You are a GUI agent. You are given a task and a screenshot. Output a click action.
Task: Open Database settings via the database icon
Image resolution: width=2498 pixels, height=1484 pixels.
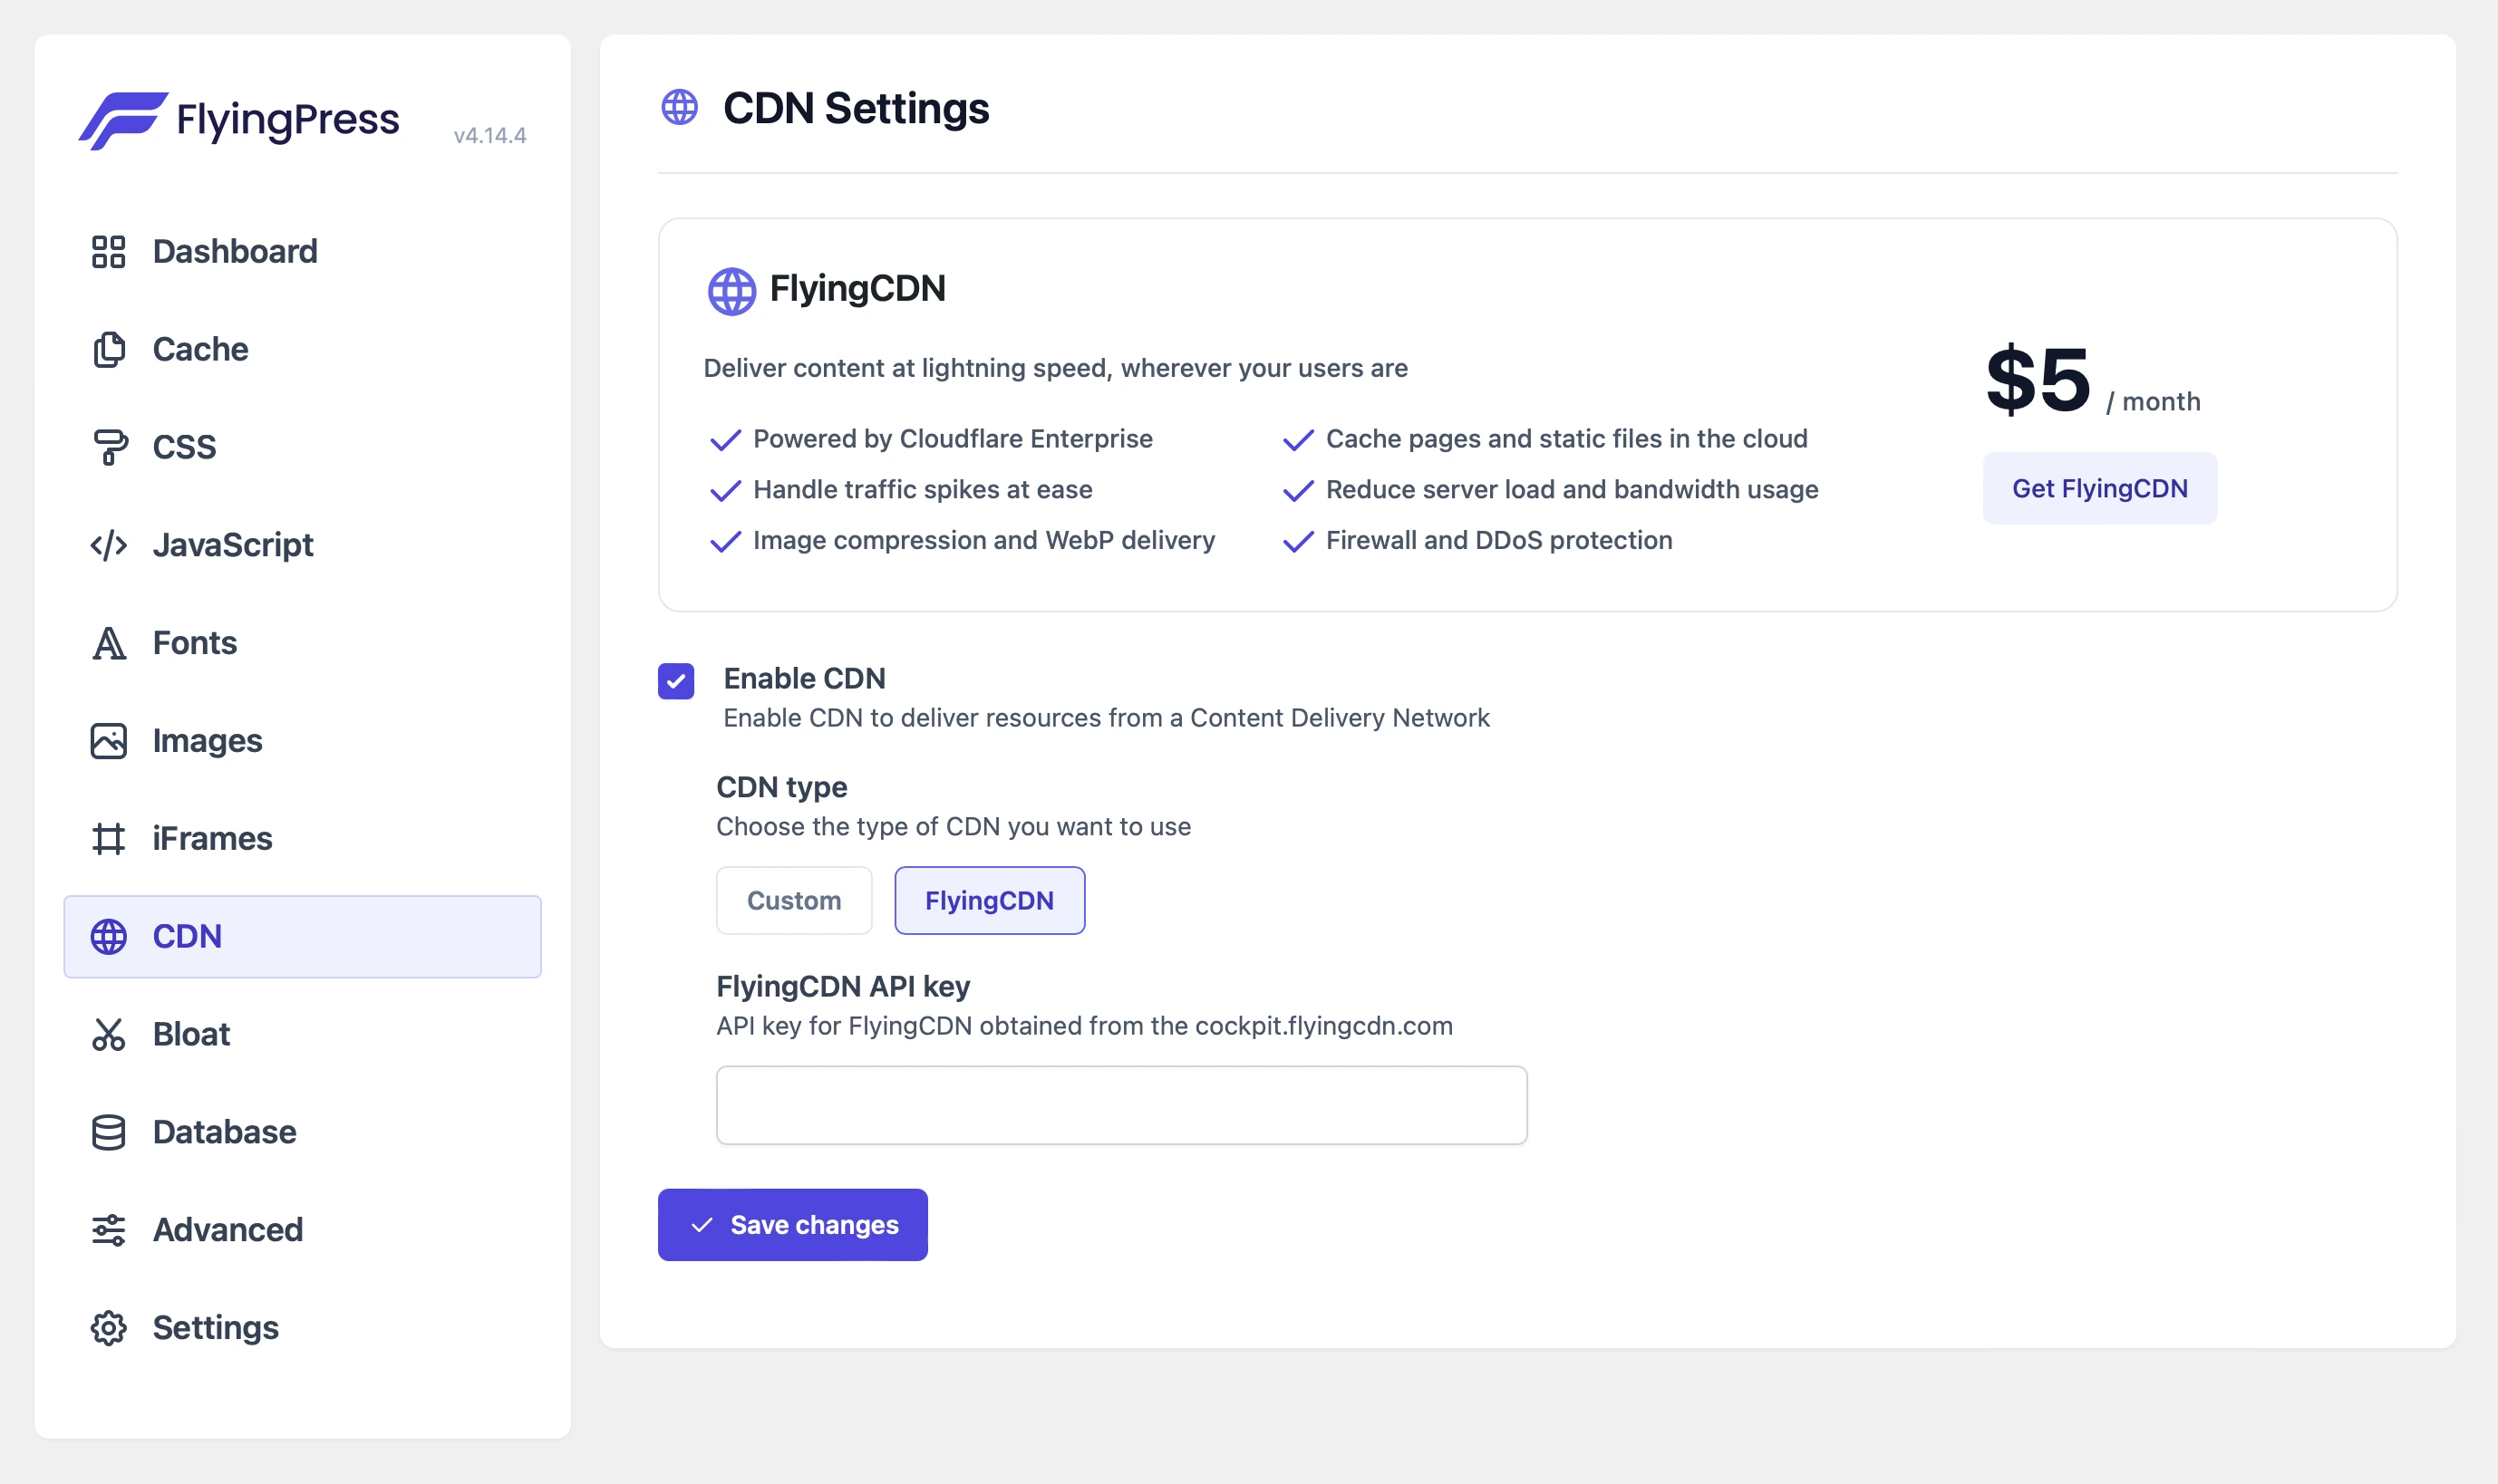109,1131
